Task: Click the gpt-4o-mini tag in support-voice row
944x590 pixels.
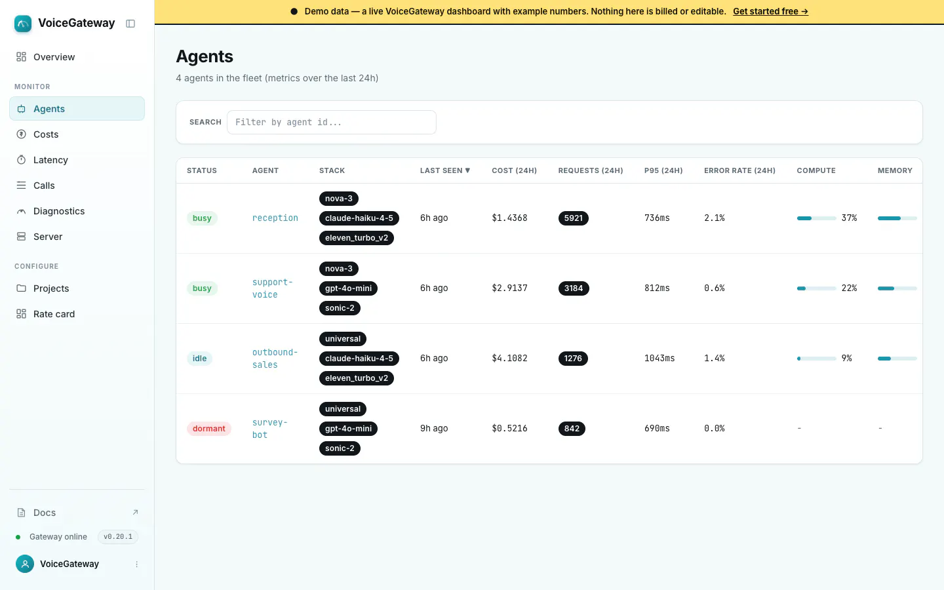Action: click(348, 288)
